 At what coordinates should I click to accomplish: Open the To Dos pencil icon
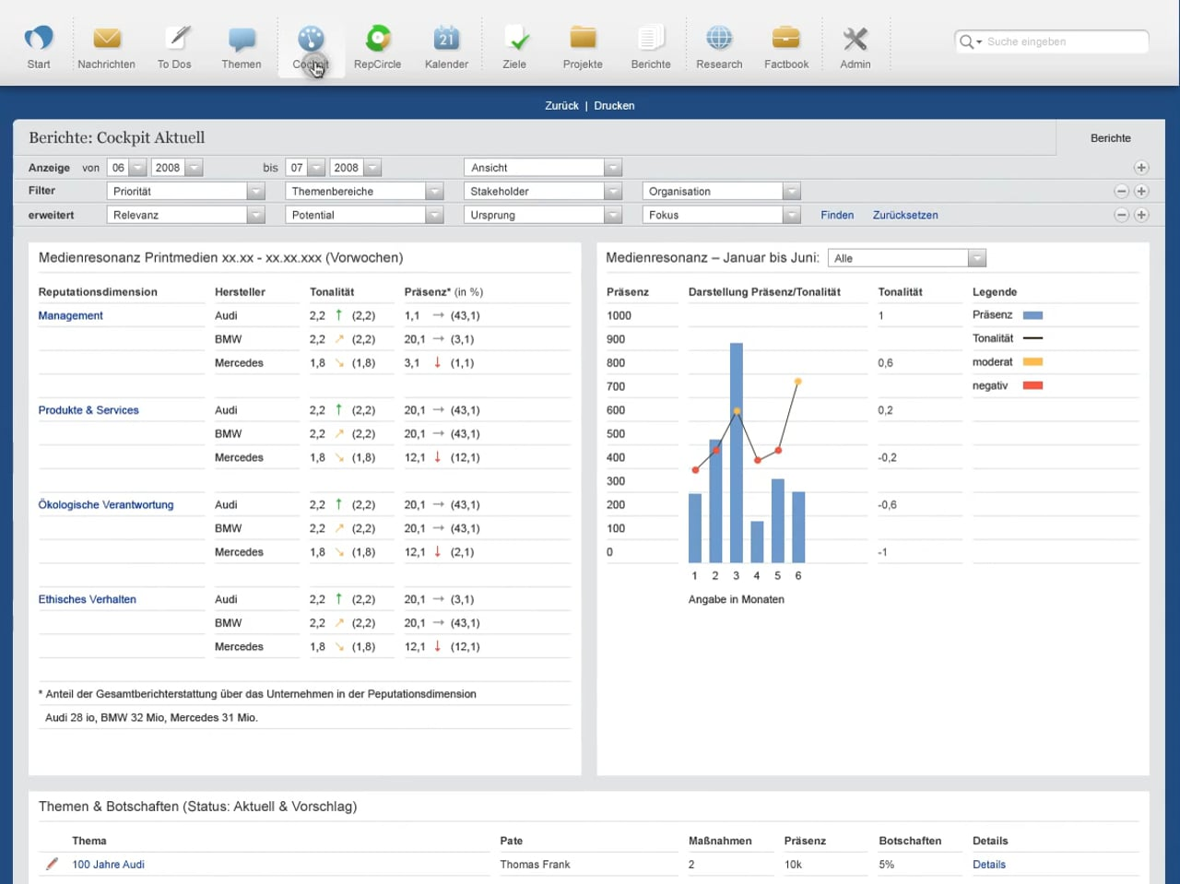[175, 40]
